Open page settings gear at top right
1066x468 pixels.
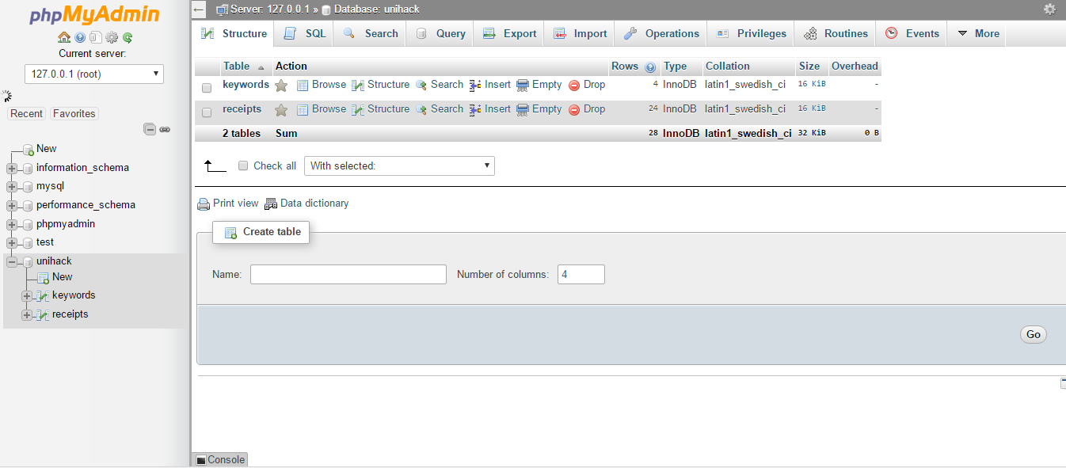coord(1049,10)
